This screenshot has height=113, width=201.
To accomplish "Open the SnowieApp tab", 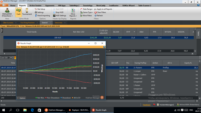I will (x=88, y=5).
